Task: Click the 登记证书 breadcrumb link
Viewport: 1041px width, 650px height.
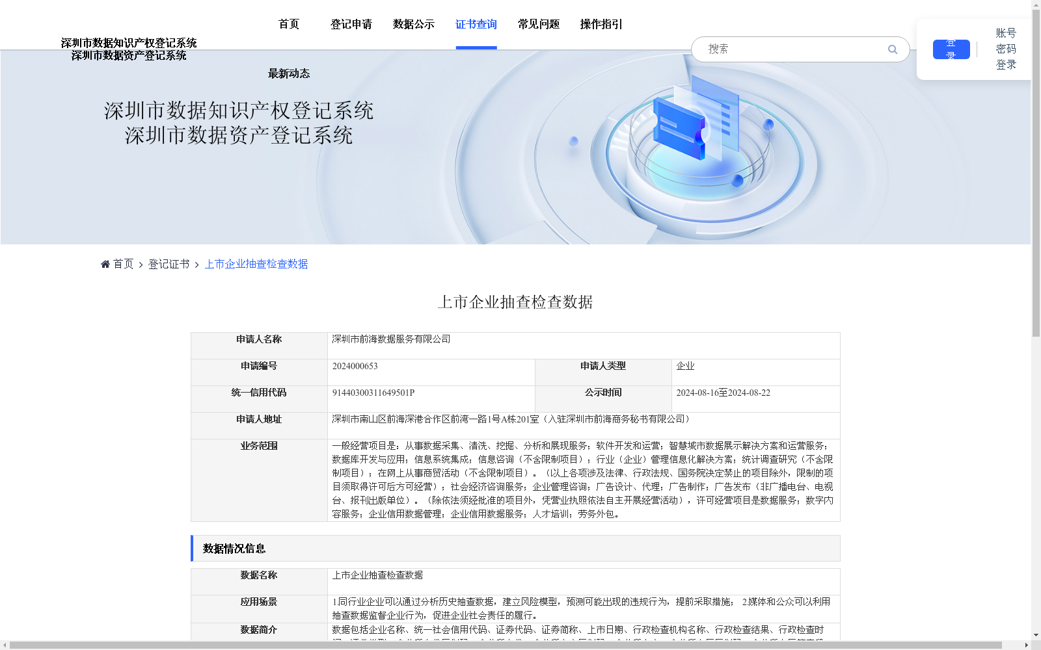Action: click(x=169, y=264)
